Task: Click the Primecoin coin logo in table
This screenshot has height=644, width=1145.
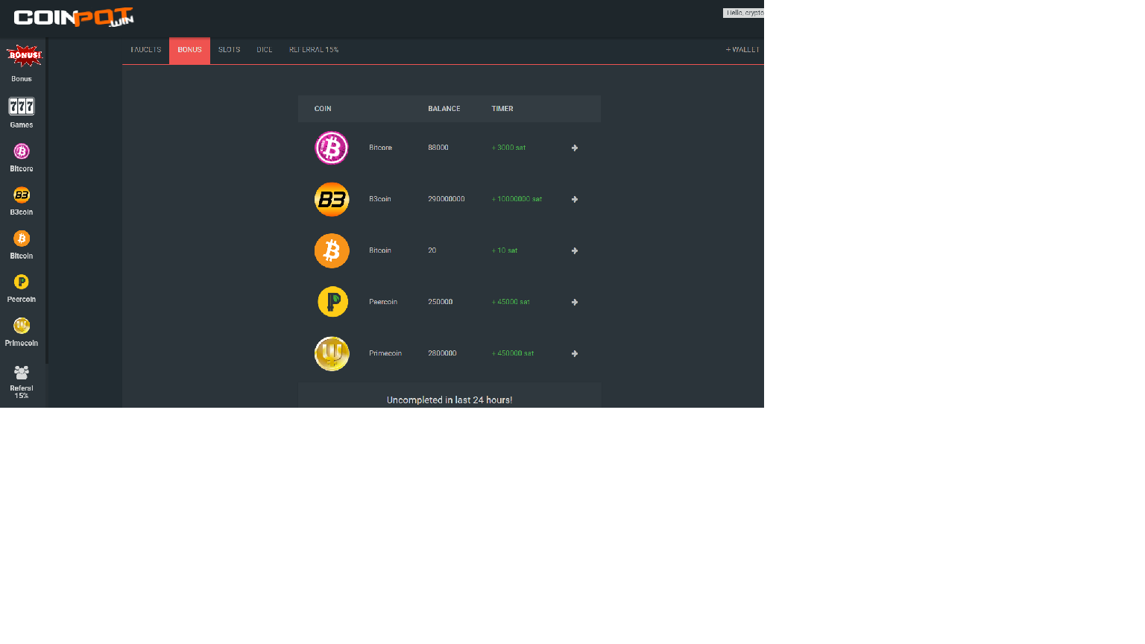Action: pyautogui.click(x=332, y=353)
